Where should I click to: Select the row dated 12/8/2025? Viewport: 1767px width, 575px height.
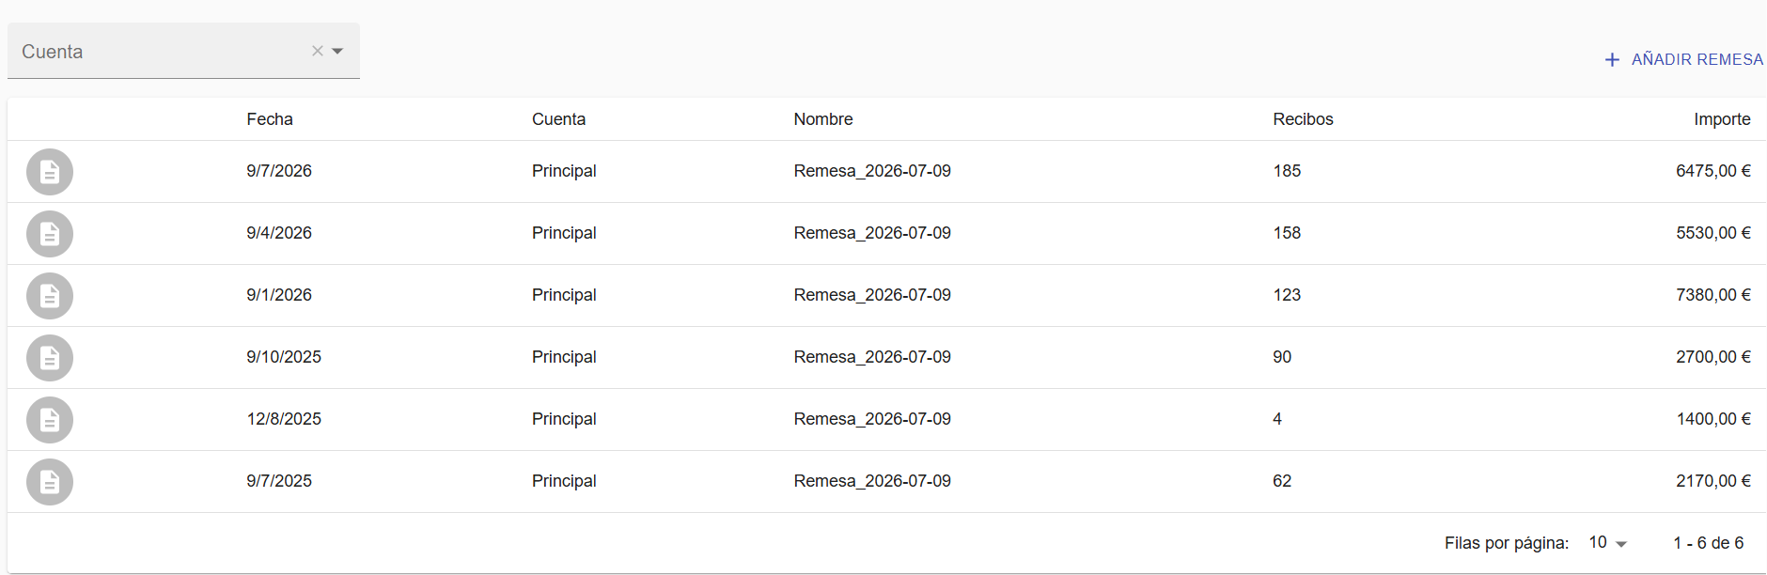tap(886, 420)
